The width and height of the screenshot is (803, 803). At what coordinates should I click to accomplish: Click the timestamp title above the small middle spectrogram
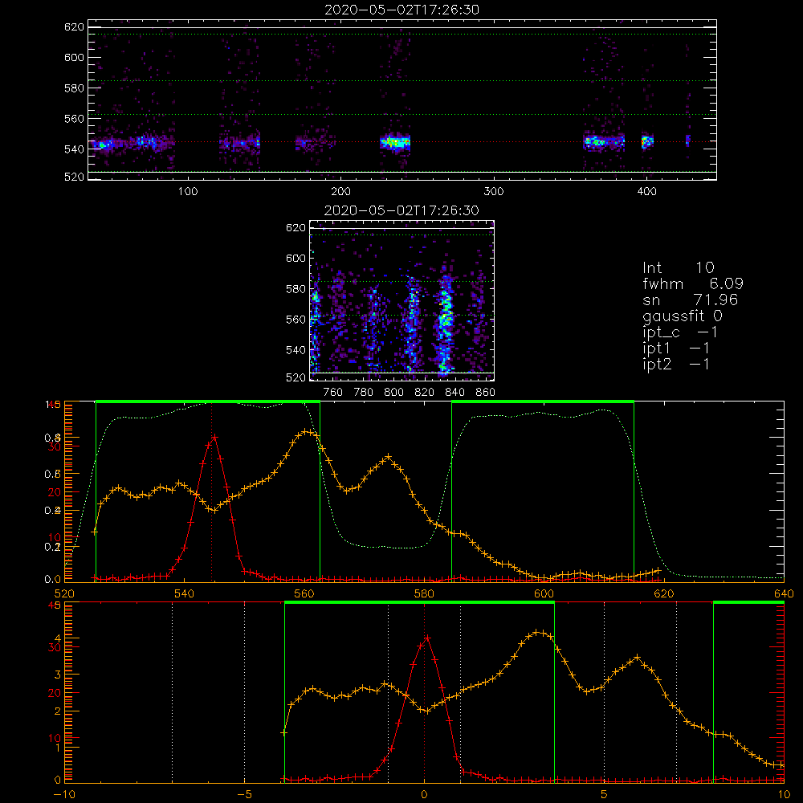(x=401, y=210)
